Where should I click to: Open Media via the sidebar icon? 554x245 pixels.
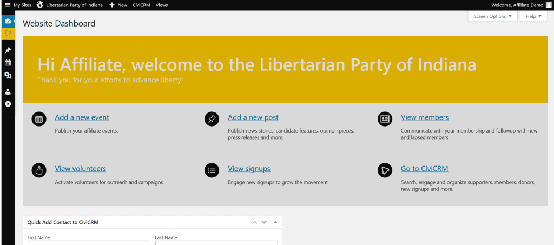(8, 75)
